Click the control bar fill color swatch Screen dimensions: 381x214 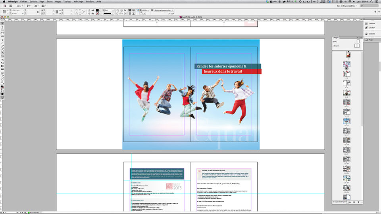pyautogui.click(x=97, y=10)
